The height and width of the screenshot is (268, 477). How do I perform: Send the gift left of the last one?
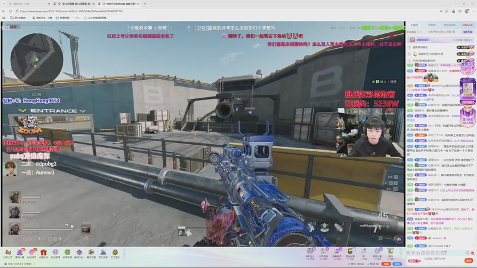pos(377,251)
